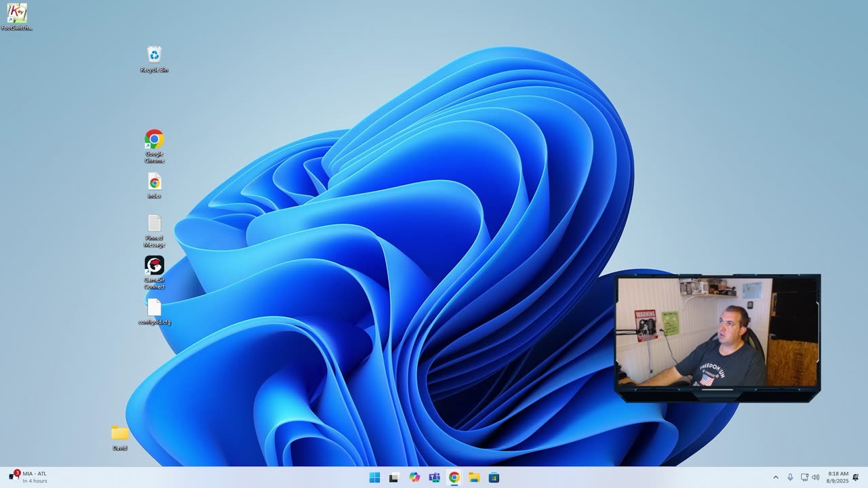Select the GameSir Connect shortcut
Viewport: 868px width, 488px height.
(154, 266)
